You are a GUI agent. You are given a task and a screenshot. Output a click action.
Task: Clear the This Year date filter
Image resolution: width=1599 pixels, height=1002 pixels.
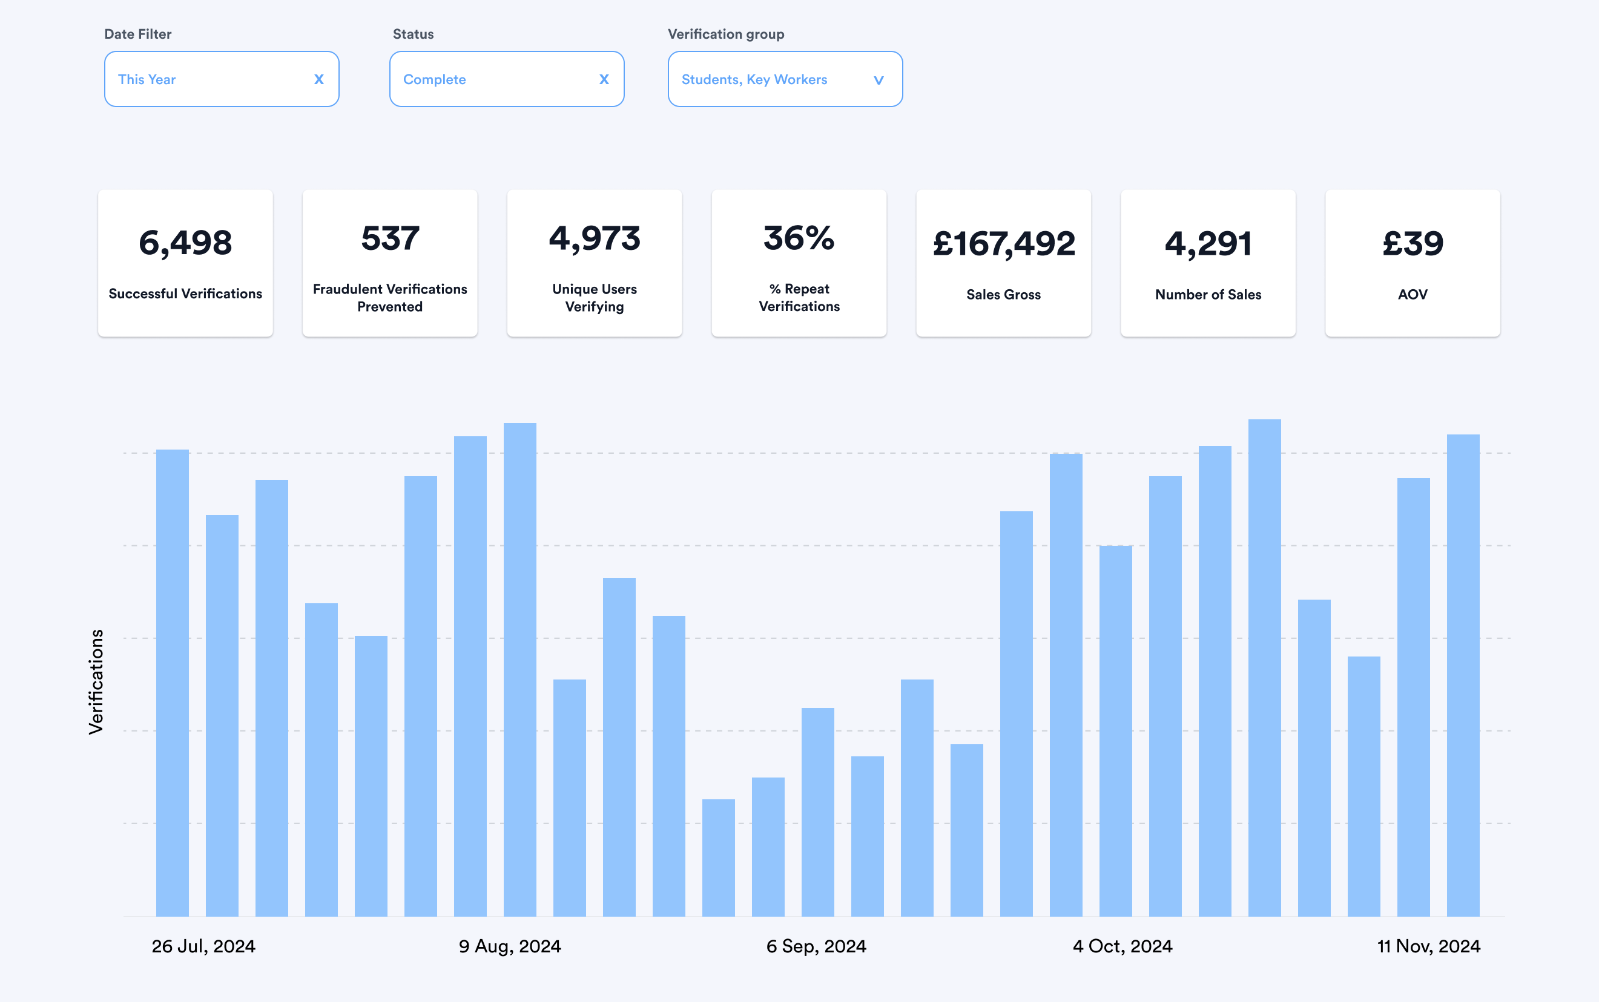pos(319,79)
